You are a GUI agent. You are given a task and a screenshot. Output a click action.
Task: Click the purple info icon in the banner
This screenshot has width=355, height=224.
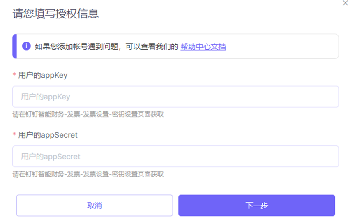(26, 46)
